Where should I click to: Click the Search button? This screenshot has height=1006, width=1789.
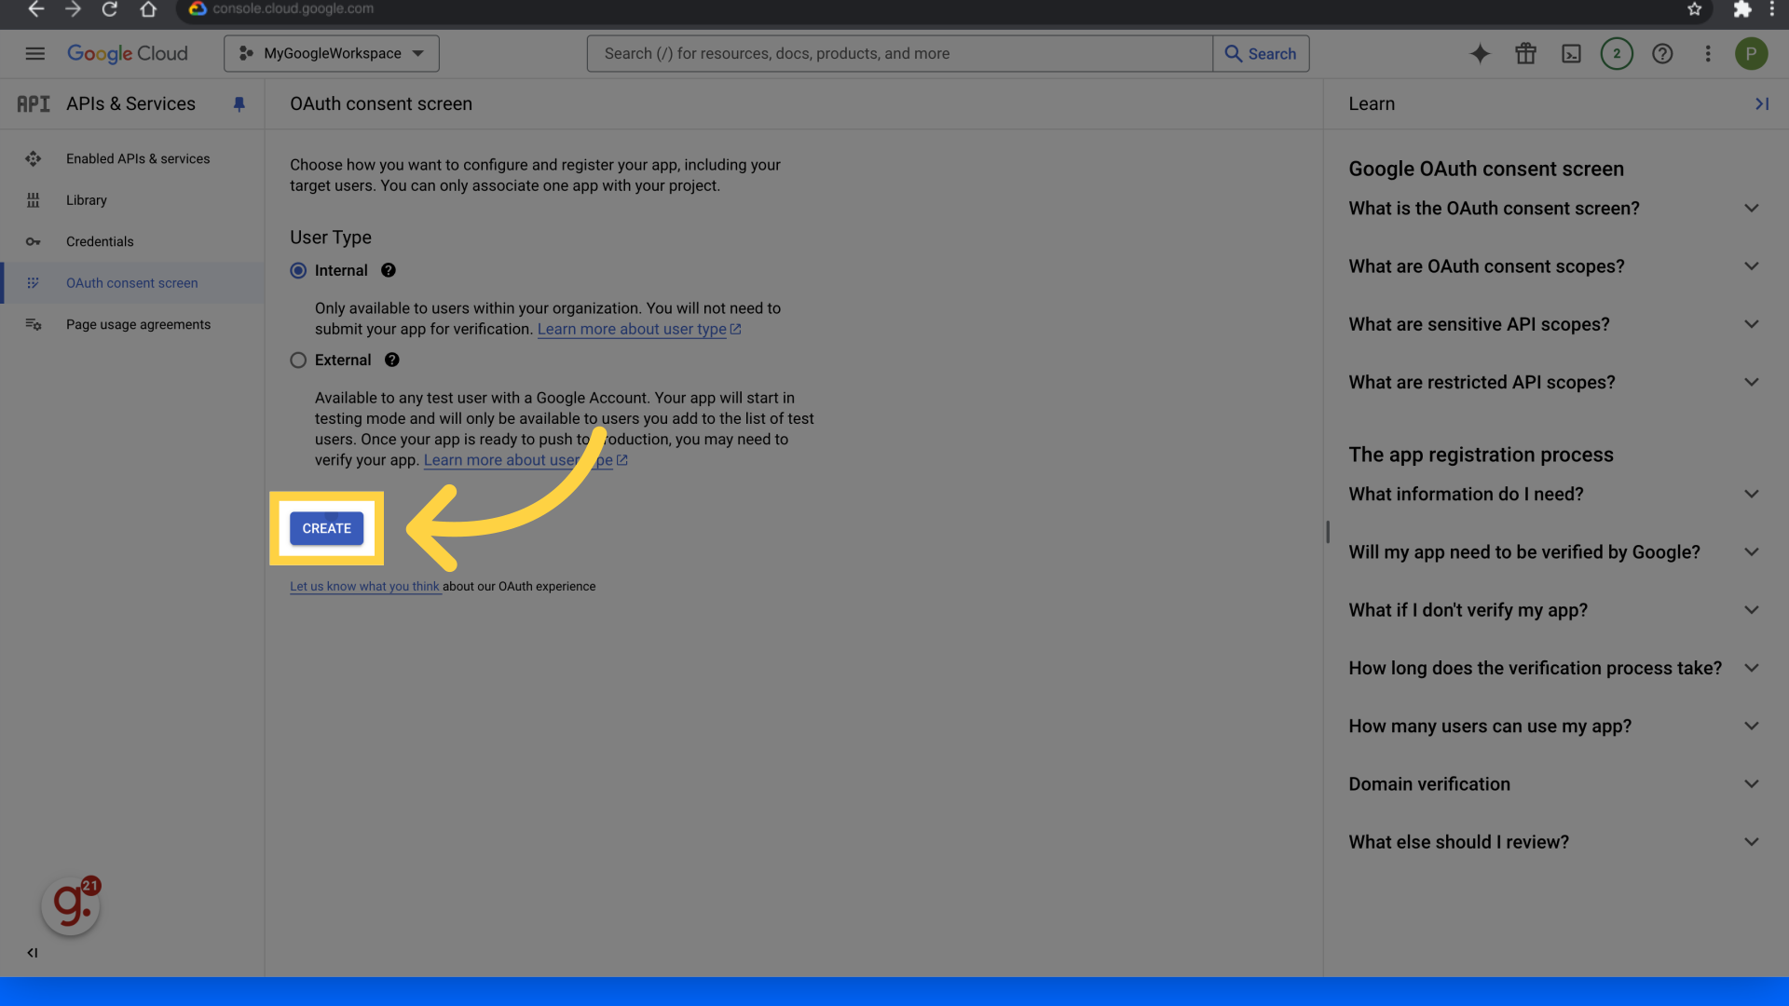pos(1261,54)
